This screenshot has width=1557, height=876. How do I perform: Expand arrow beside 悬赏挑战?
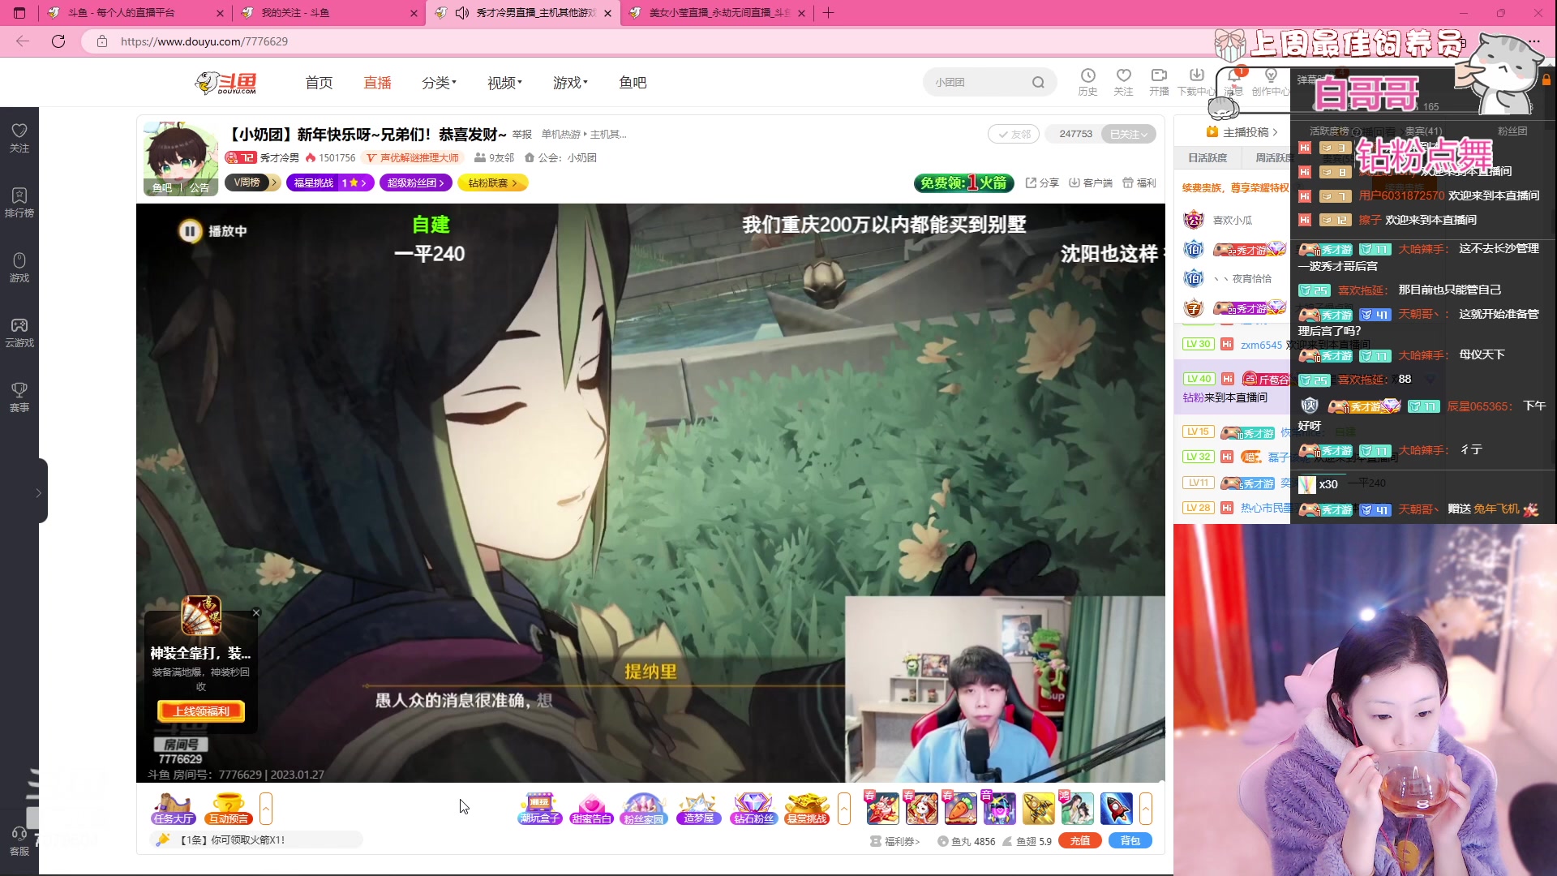[x=844, y=809]
